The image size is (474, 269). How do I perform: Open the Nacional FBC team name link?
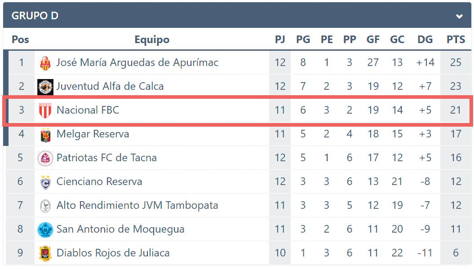(x=88, y=110)
